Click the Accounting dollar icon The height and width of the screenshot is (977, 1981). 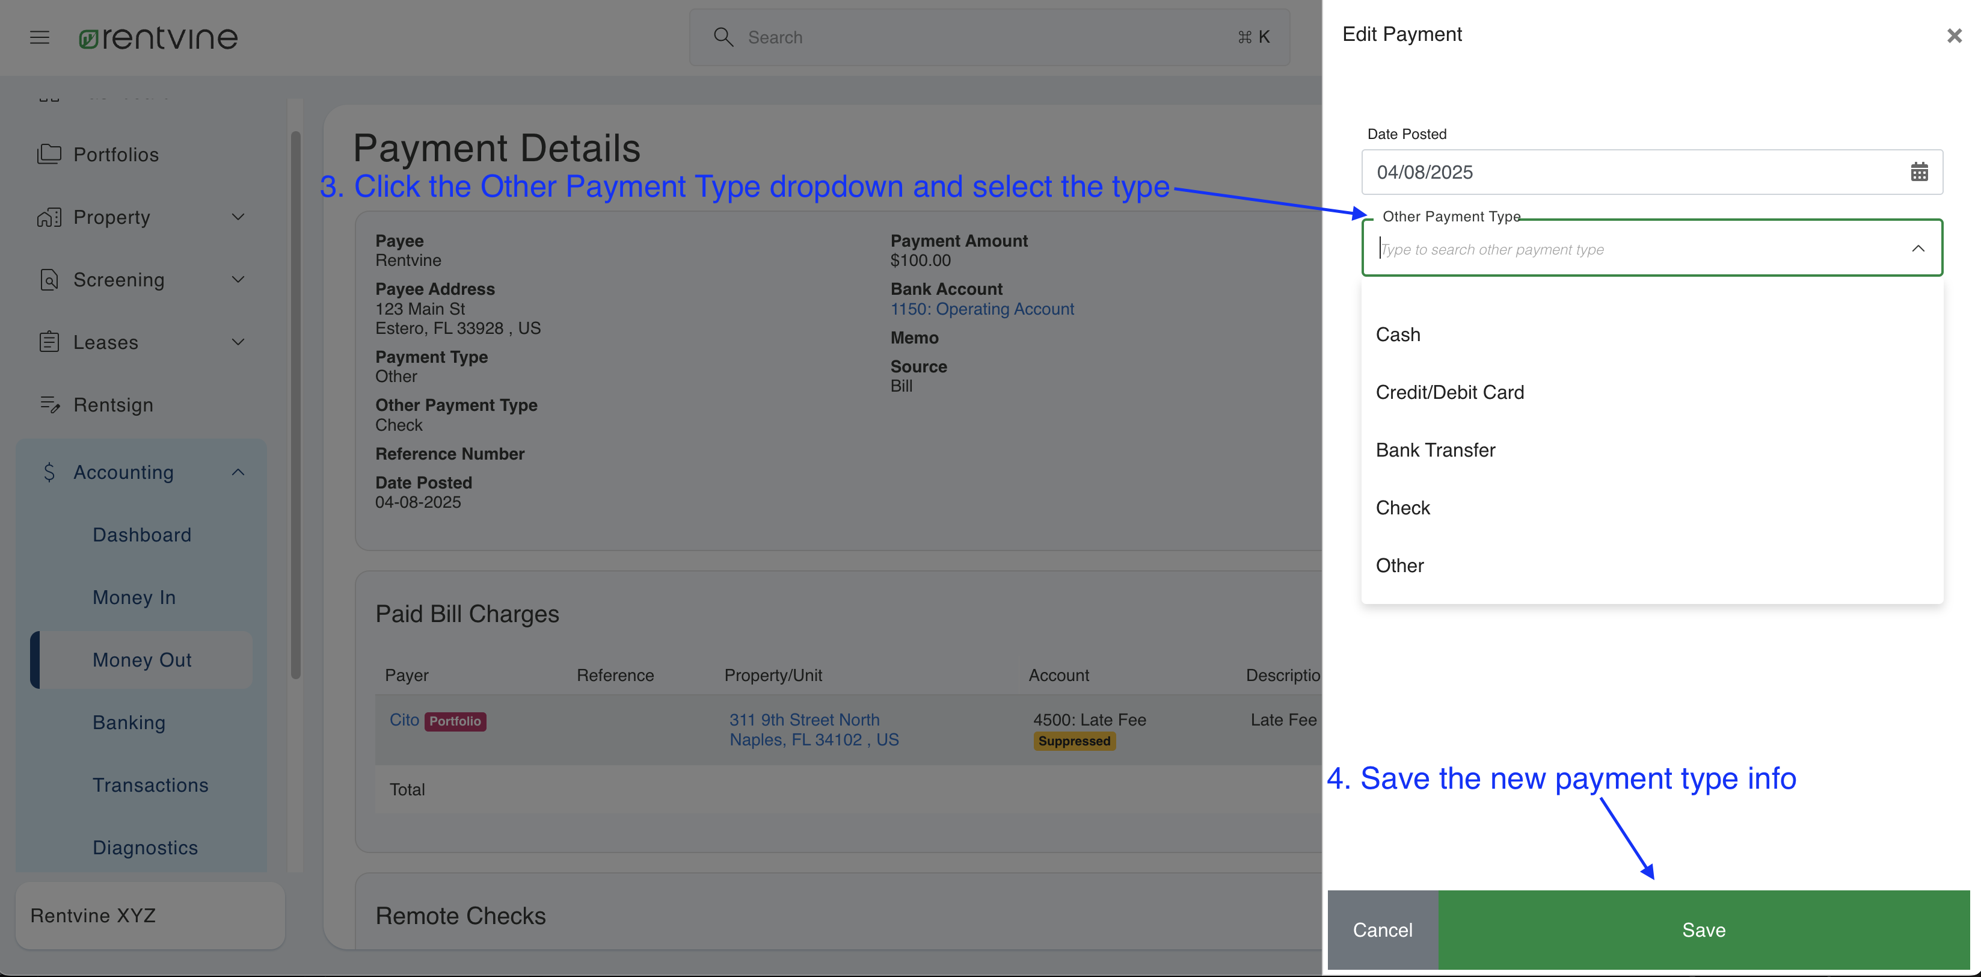pyautogui.click(x=49, y=472)
